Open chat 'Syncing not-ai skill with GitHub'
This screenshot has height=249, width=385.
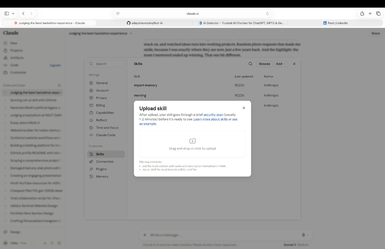[x=33, y=100]
